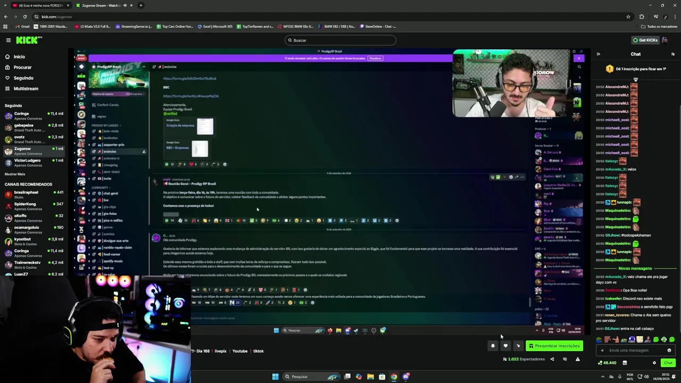Screen dimensions: 681x383
Task: Click the 1.022 Espectadores count
Action: point(524,359)
